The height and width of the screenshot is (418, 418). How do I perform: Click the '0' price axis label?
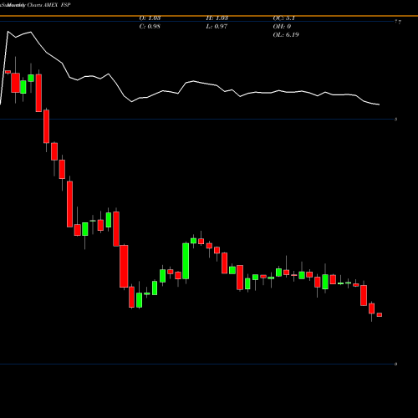click(x=395, y=364)
